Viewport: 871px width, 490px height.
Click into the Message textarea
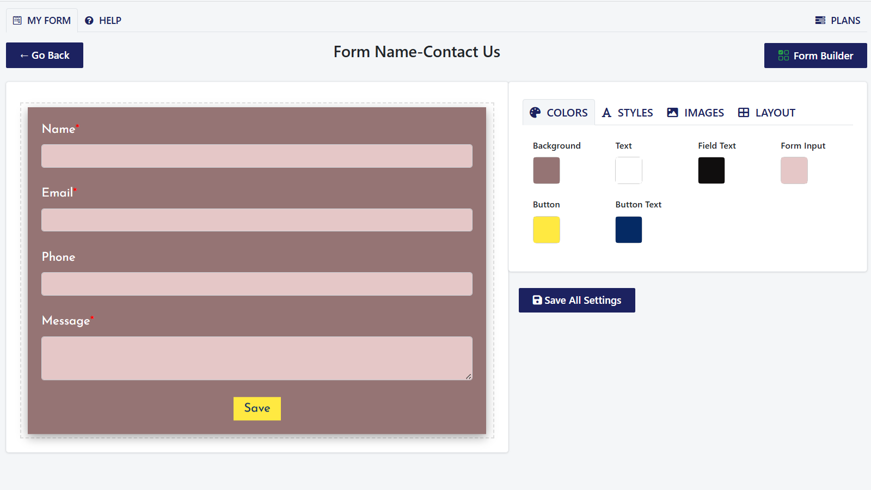[256, 358]
